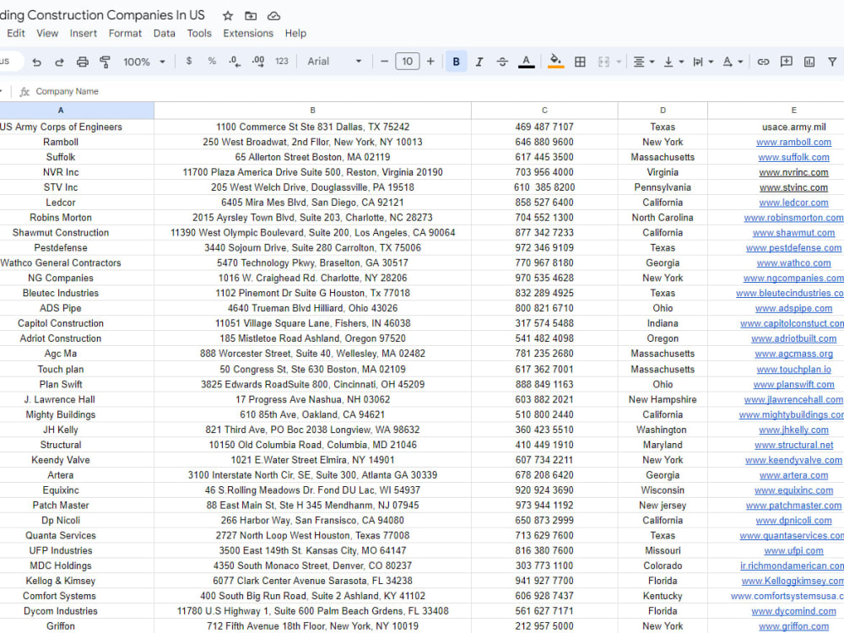The image size is (844, 633).
Task: Expand merge cells options arrow
Action: click(x=619, y=62)
